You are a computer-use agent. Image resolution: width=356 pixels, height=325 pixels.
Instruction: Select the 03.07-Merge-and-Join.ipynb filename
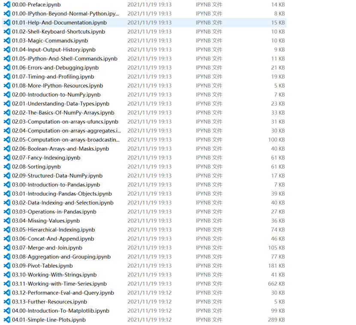pyautogui.click(x=47, y=248)
